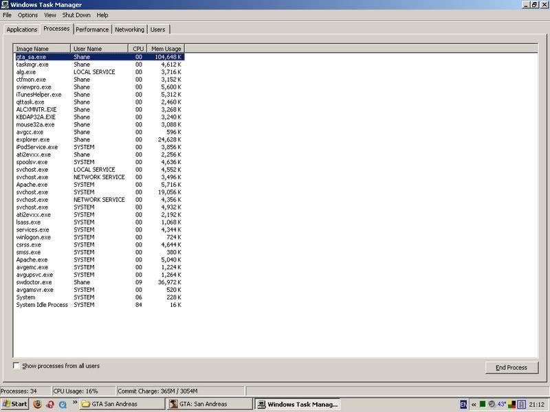
Task: Enable Show processes from all users
Action: tap(17, 366)
